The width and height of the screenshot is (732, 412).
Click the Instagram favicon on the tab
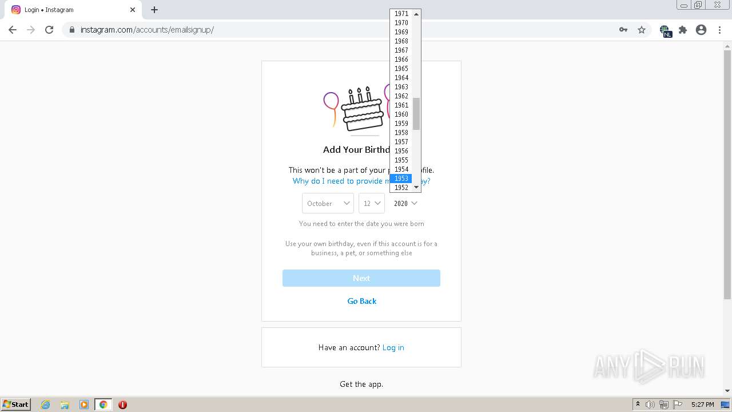point(16,10)
